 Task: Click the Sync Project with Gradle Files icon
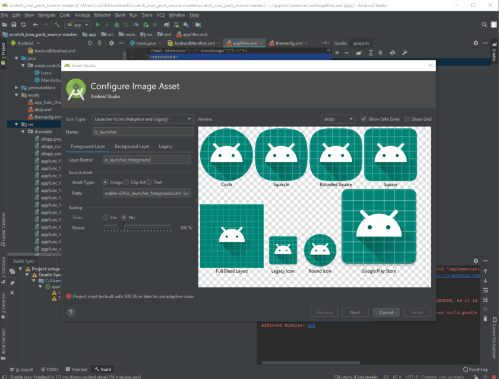click(x=166, y=25)
